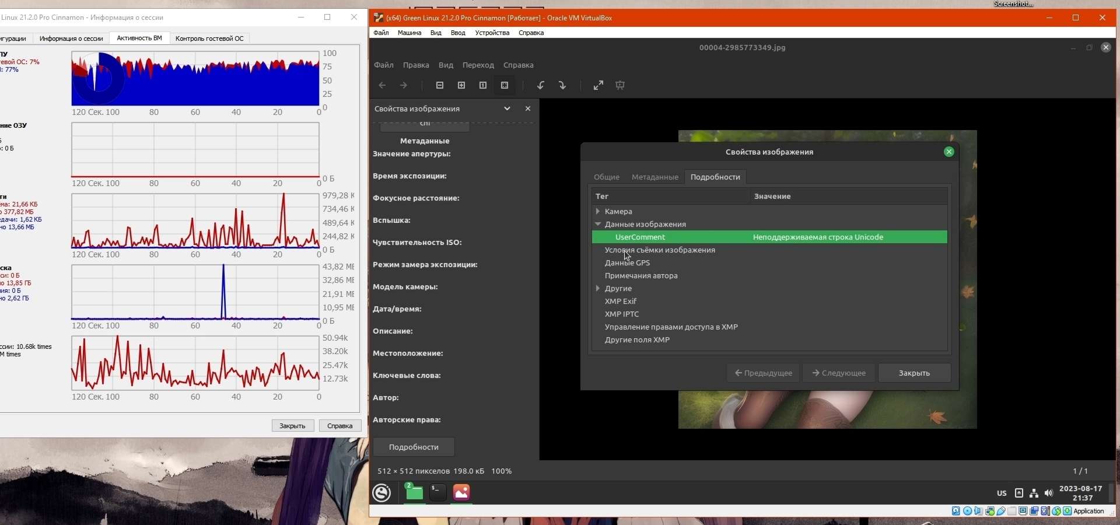Start slideshow from the viewer toolbar

[620, 85]
